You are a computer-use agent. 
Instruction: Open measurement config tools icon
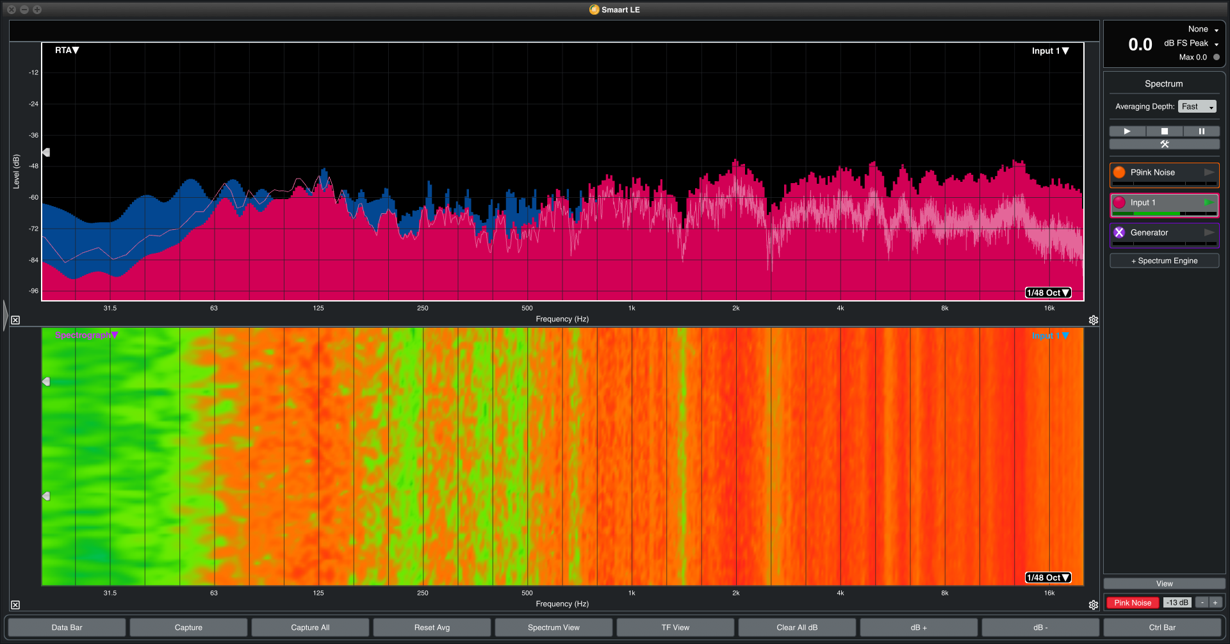click(1164, 144)
